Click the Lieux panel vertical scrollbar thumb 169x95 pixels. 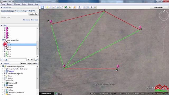[x=37, y=48]
